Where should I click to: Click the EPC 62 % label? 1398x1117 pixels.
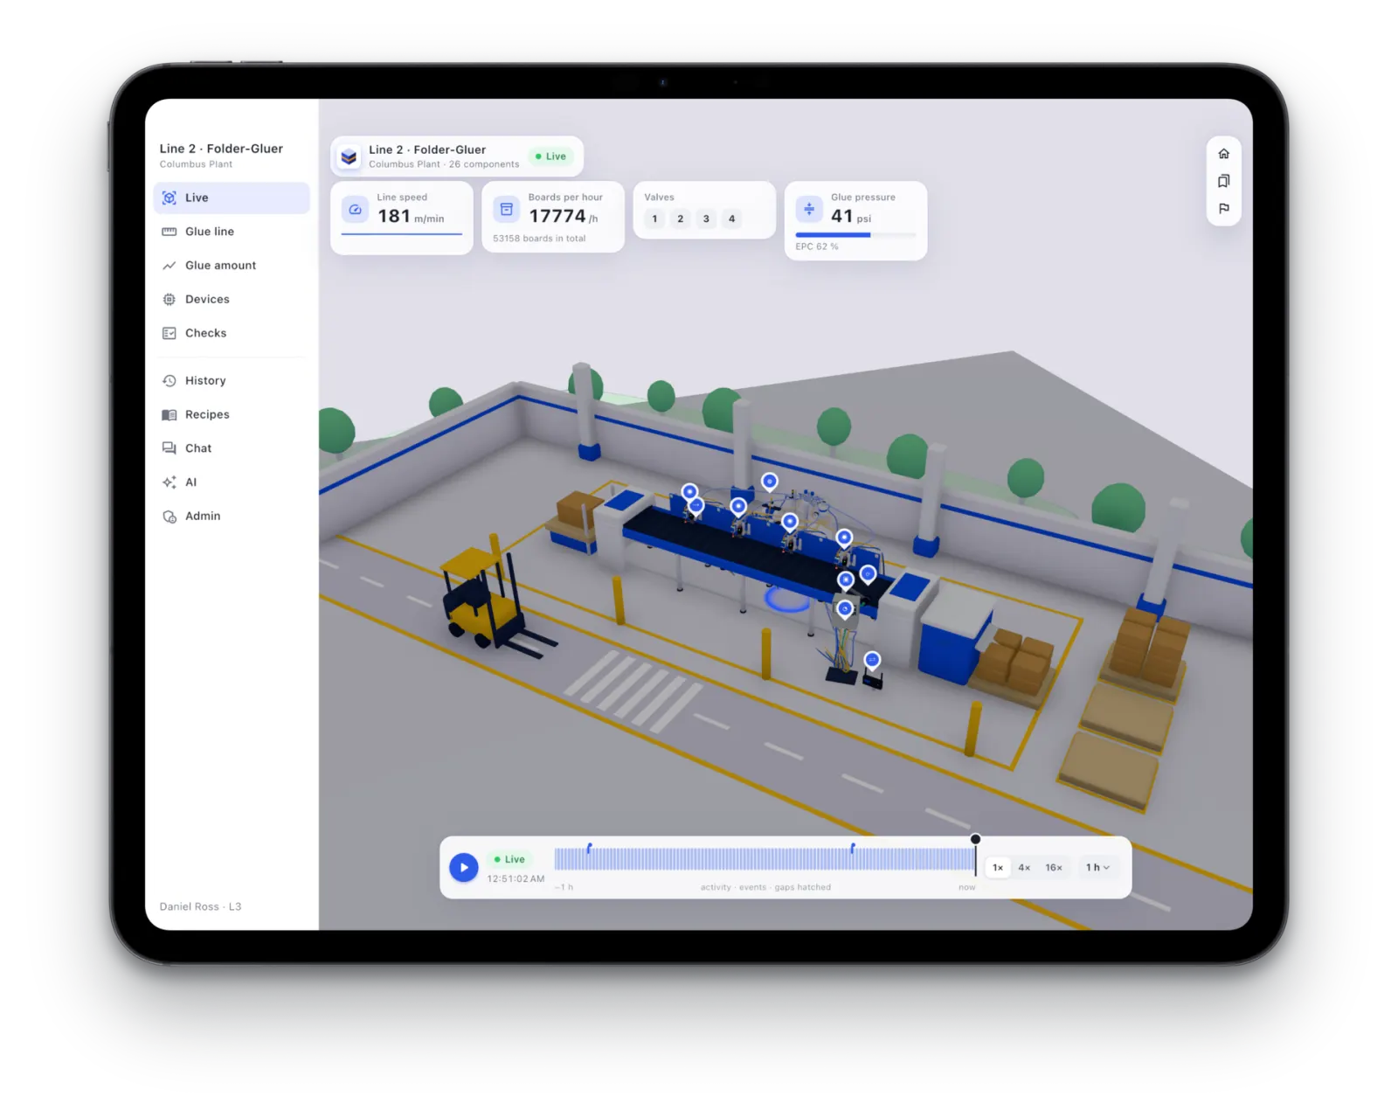pos(817,246)
